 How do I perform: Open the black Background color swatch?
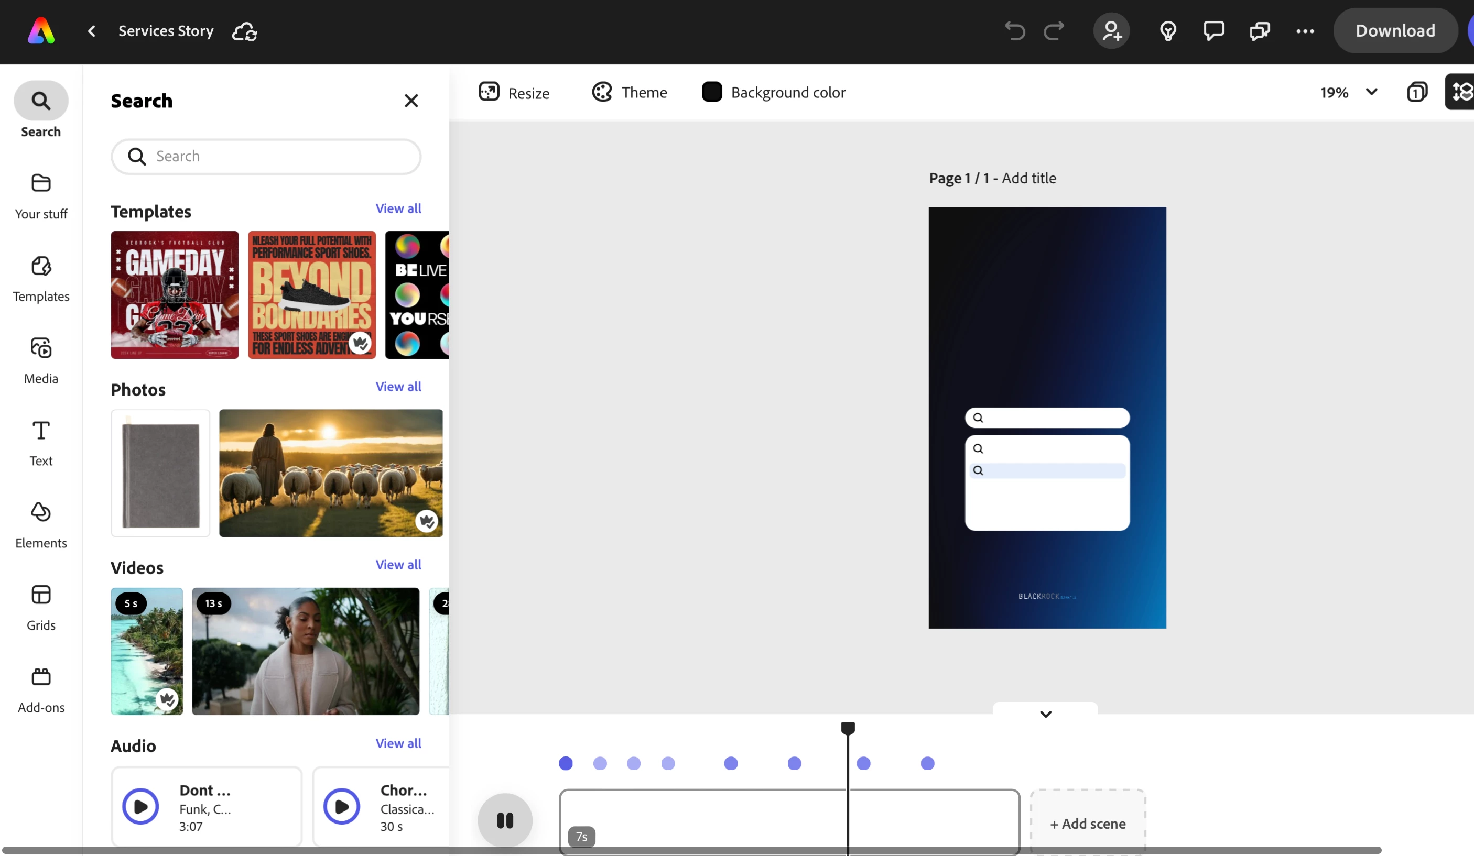[712, 92]
